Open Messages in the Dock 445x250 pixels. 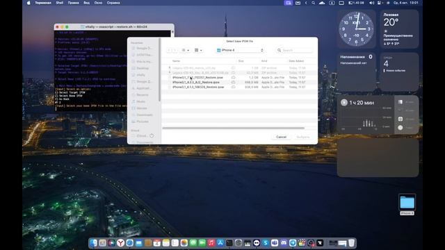pos(193,243)
